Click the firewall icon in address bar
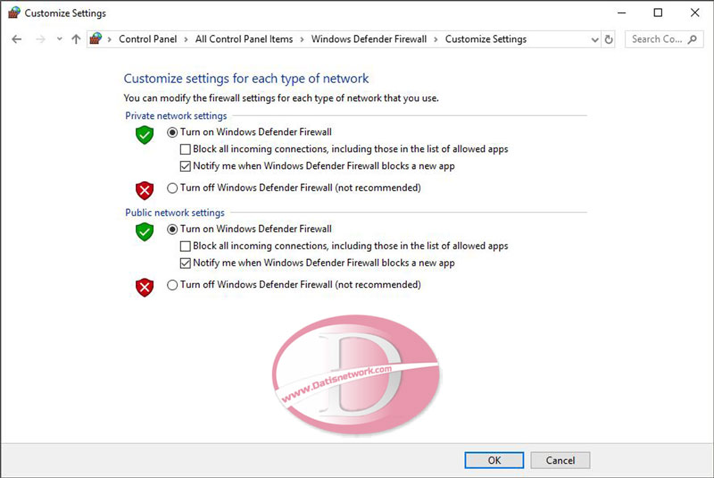 (x=95, y=38)
